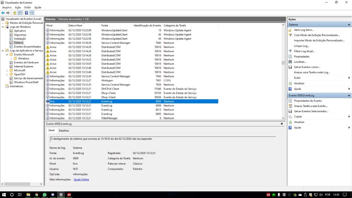The width and height of the screenshot is (352, 198).
Task: Expand the Microsoft folder node
Action: (x=7, y=70)
